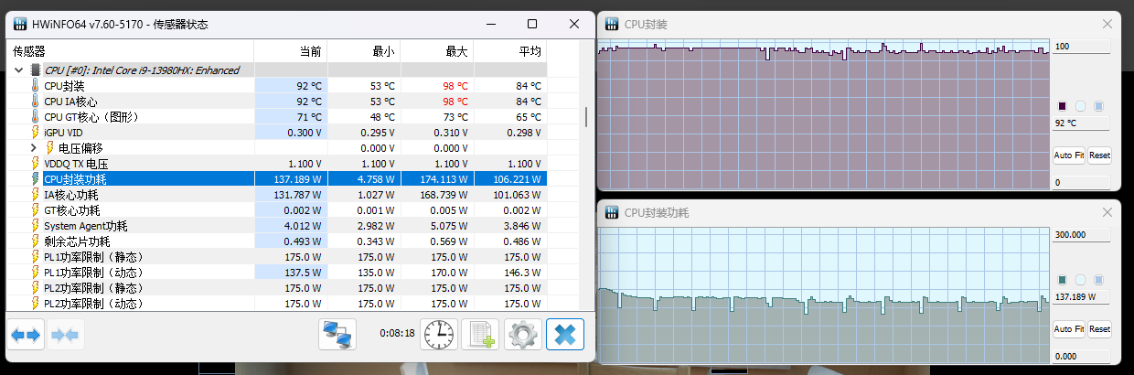1134x375 pixels.
Task: Click the 300.000 max value field
Action: coord(1080,234)
